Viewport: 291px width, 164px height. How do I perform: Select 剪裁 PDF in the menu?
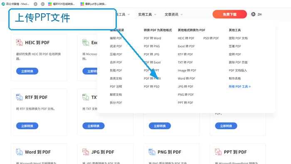[x=116, y=71]
